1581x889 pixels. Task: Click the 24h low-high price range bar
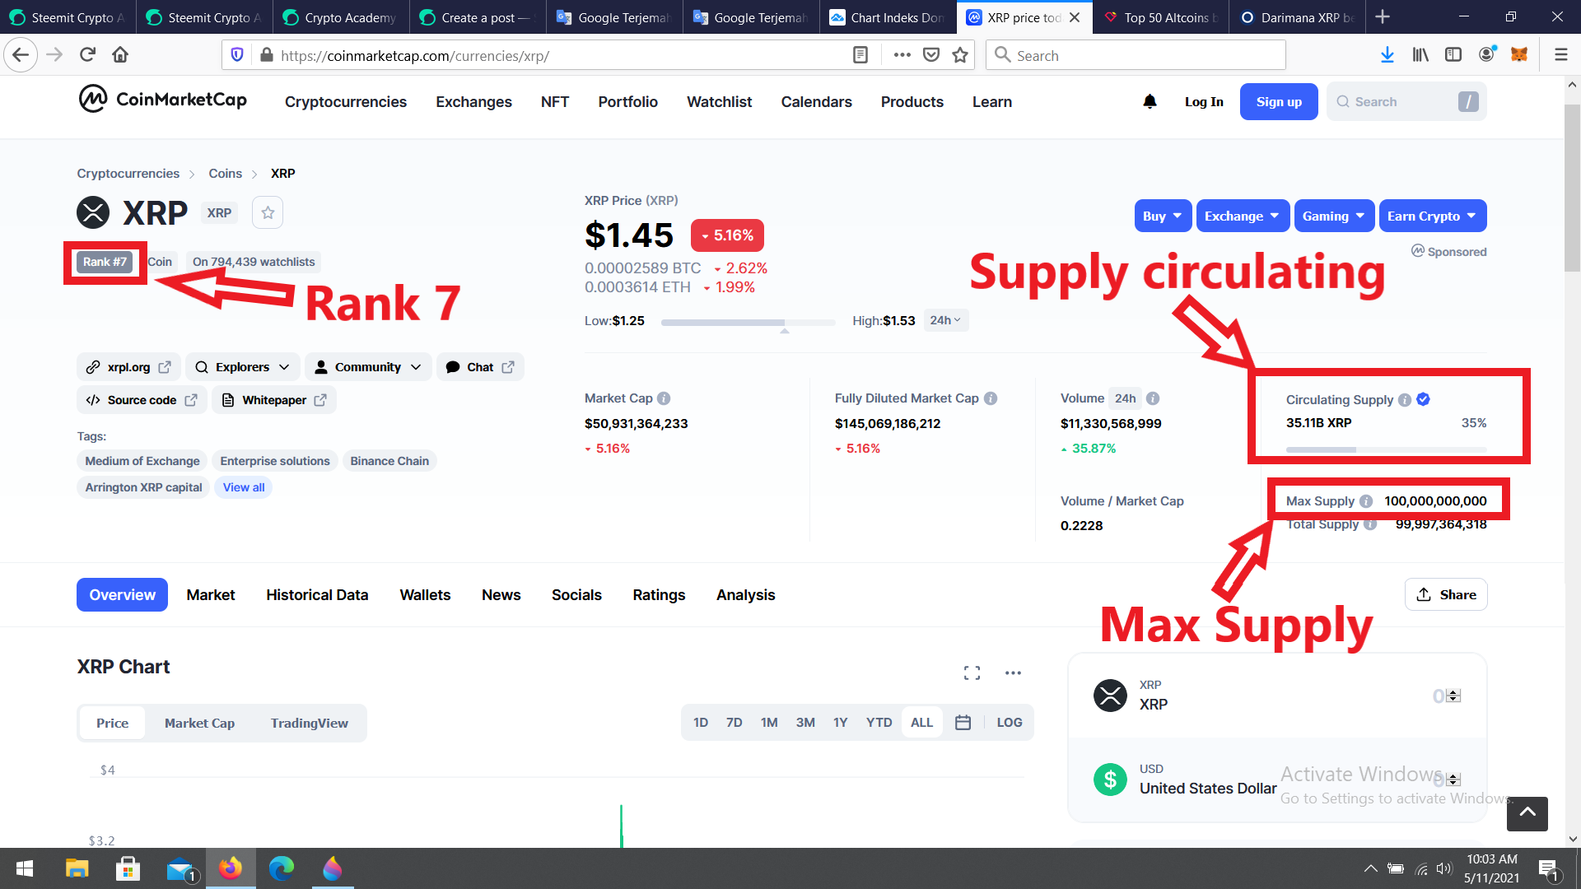(748, 323)
